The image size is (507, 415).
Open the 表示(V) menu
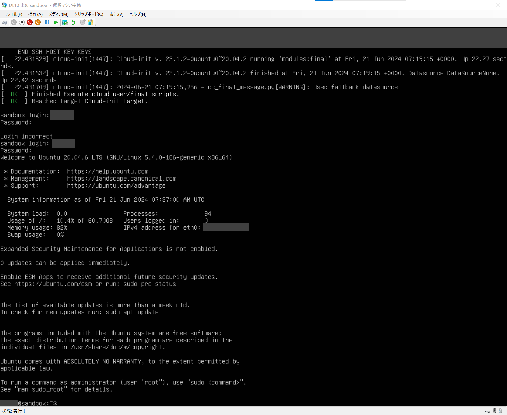point(116,14)
